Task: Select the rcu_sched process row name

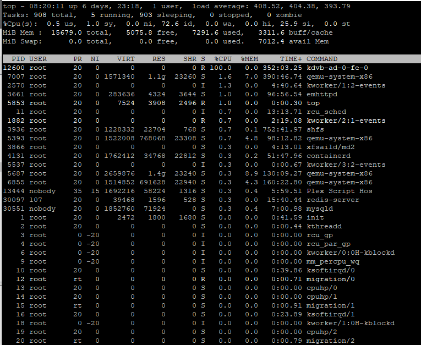Action: [326, 112]
